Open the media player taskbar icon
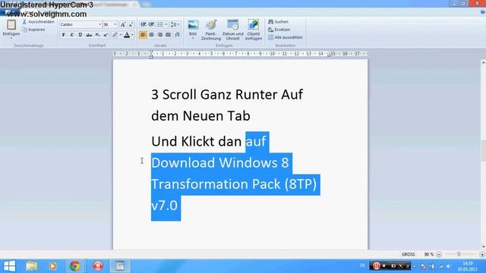 point(52,266)
